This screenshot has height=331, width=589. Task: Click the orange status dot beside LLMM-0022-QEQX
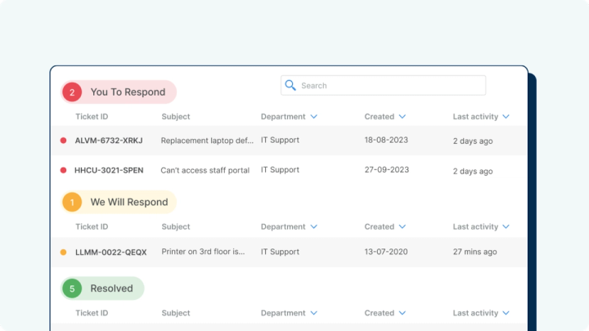point(64,253)
